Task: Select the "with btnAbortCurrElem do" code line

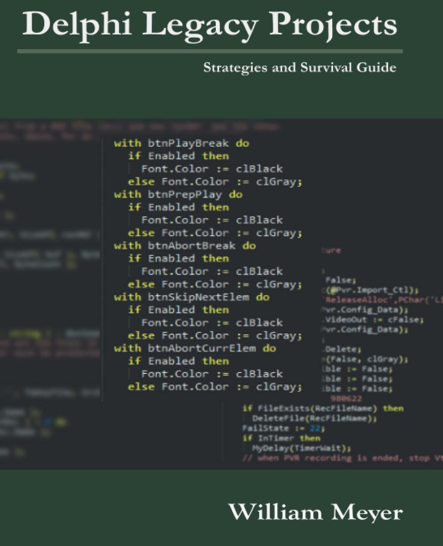Action: [x=195, y=349]
